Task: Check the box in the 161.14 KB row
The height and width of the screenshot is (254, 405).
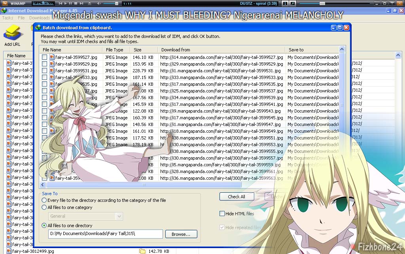Action: (x=44, y=84)
